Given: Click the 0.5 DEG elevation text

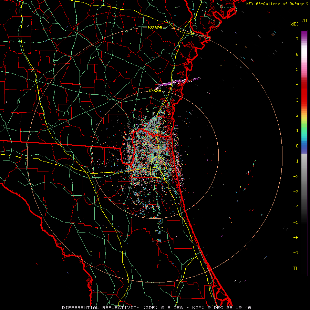Looking at the screenshot, I should pyautogui.click(x=173, y=308).
